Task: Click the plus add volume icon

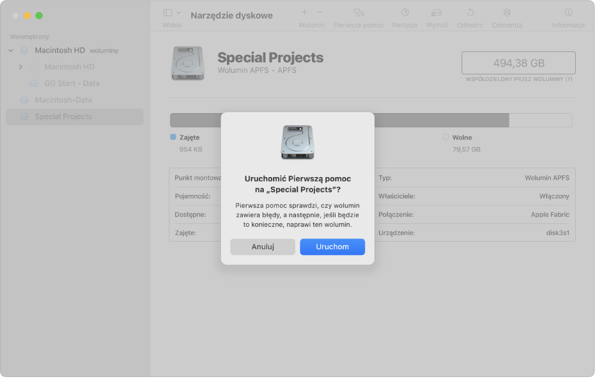Action: (304, 13)
